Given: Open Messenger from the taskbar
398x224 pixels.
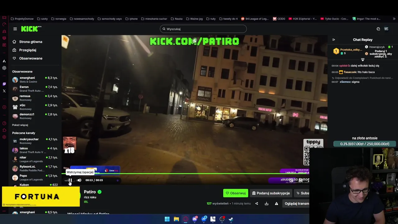Looking at the screenshot, I should pyautogui.click(x=204, y=219).
